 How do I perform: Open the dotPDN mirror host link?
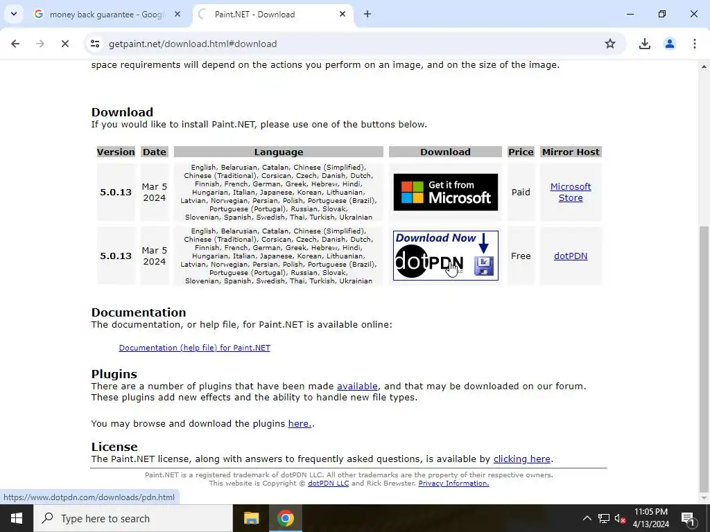tap(571, 256)
